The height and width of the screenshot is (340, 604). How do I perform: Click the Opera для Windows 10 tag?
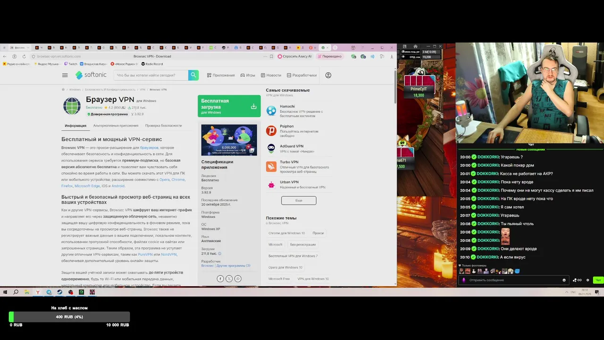(285, 267)
